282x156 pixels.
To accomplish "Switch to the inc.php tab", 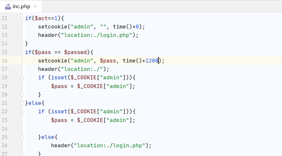I will tap(21, 6).
